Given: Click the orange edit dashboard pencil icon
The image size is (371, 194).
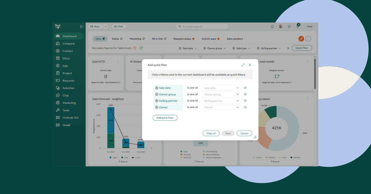Looking at the screenshot, I should tap(301, 39).
